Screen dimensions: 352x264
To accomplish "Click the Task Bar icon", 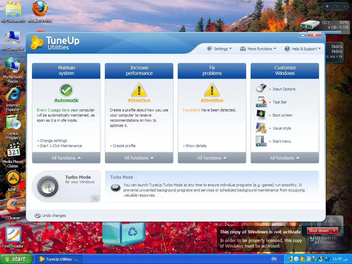I will pyautogui.click(x=261, y=102).
